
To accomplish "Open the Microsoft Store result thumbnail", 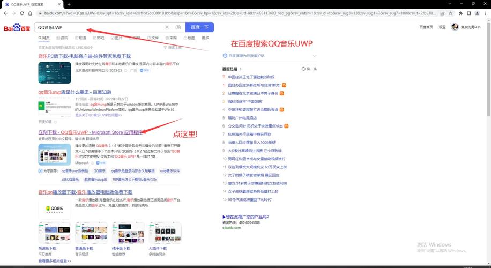I will 55,154.
